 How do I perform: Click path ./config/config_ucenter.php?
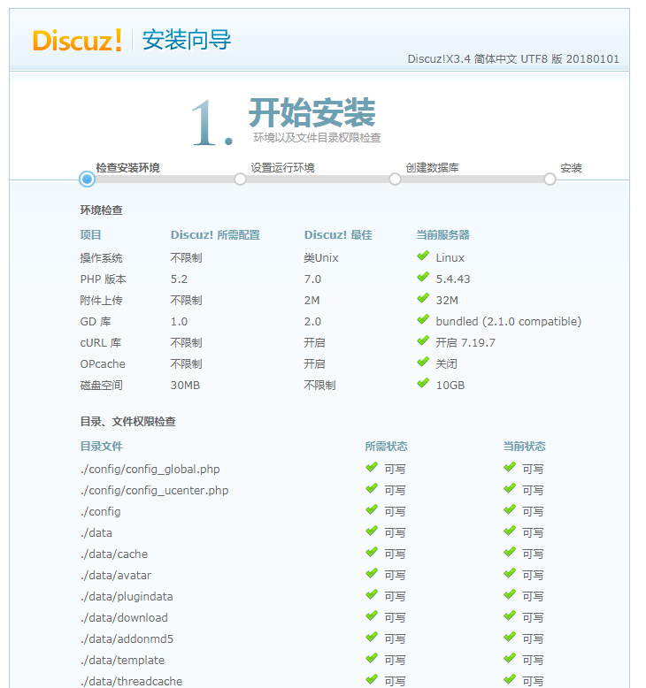[x=155, y=490]
